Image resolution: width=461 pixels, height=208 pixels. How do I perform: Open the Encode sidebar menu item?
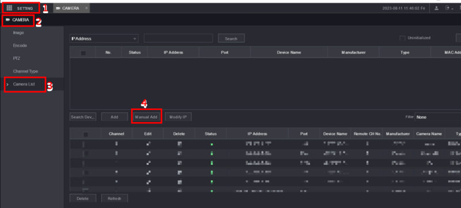[x=20, y=46]
